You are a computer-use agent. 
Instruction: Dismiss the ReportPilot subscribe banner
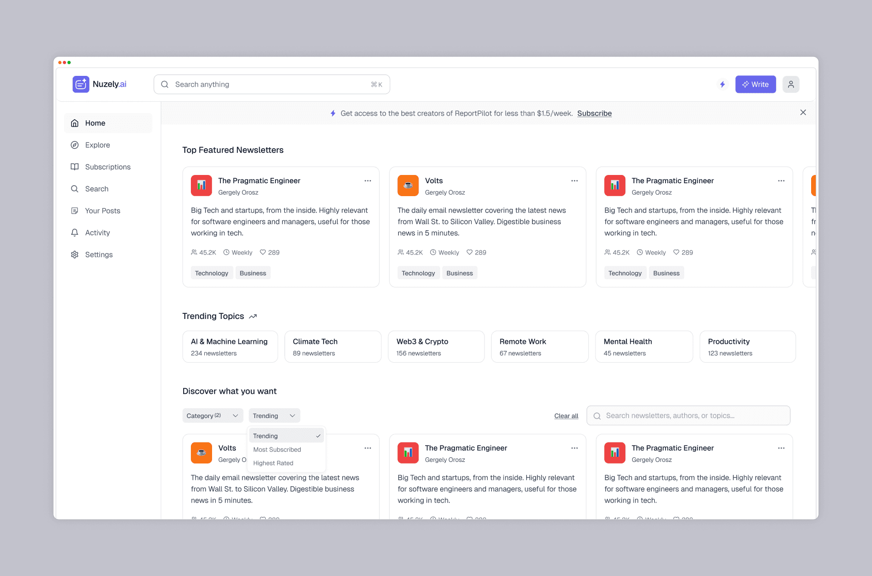click(803, 113)
